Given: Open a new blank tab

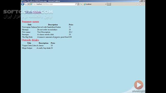Looking at the screenshot, I should point(109,4).
